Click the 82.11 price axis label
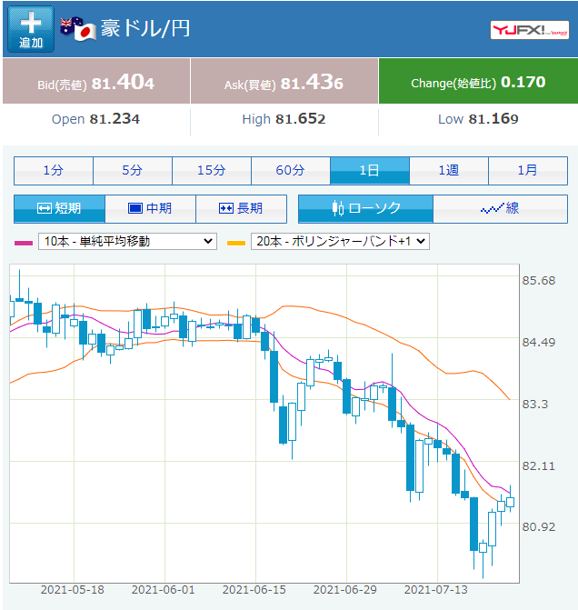 539,465
